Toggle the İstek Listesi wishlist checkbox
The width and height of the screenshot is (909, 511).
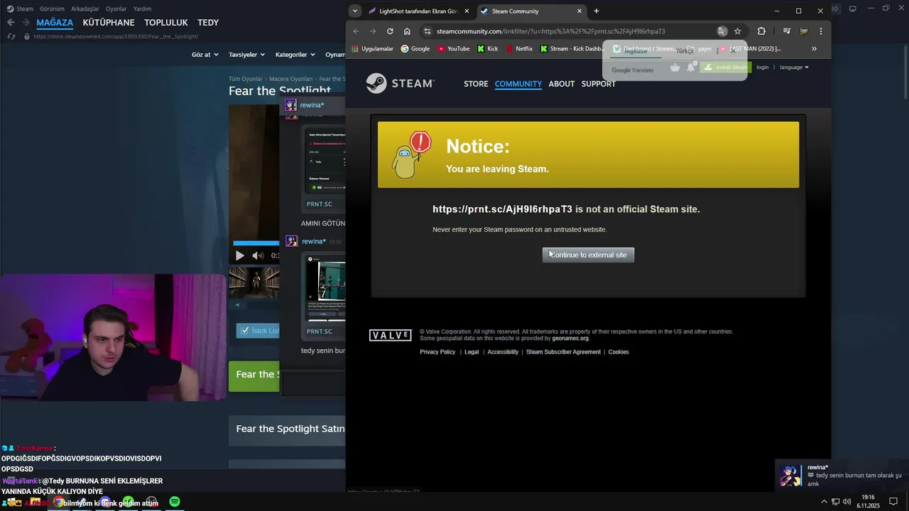pos(245,331)
